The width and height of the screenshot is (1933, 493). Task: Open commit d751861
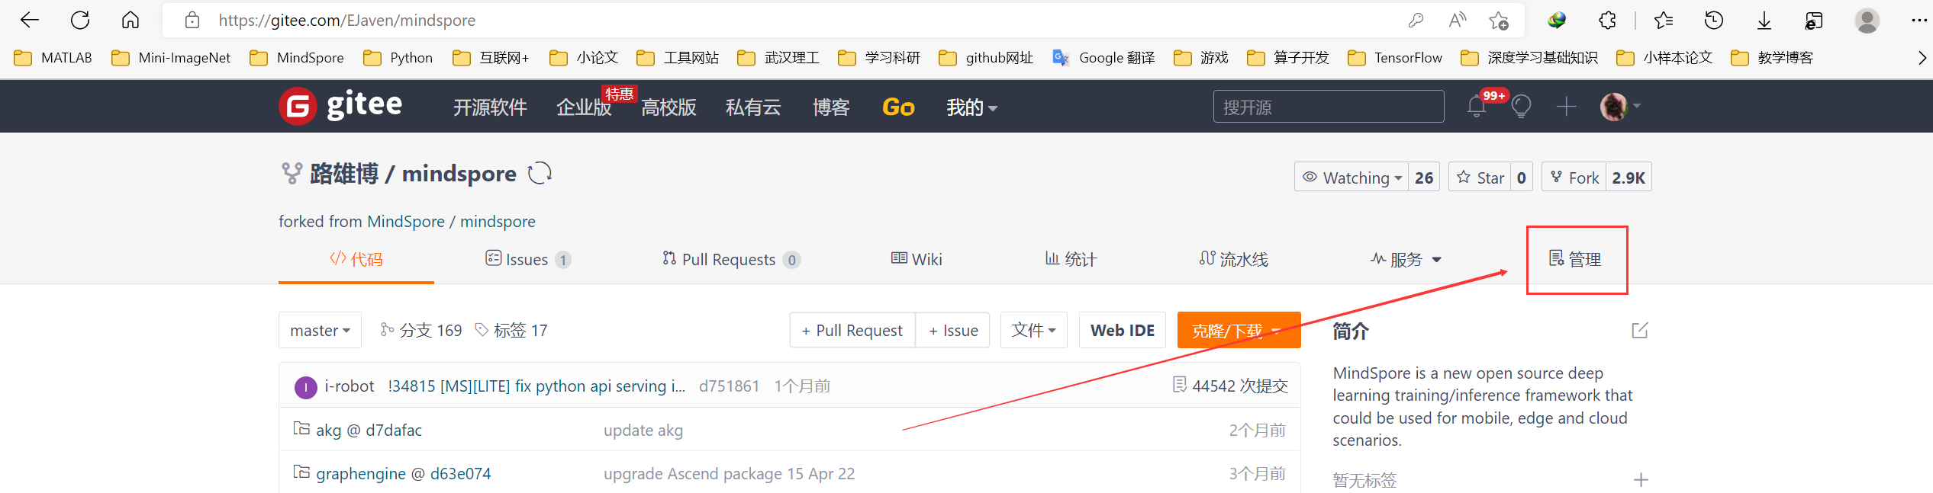(x=729, y=386)
